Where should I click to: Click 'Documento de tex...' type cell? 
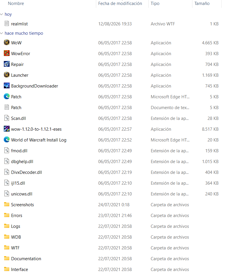click(170, 108)
